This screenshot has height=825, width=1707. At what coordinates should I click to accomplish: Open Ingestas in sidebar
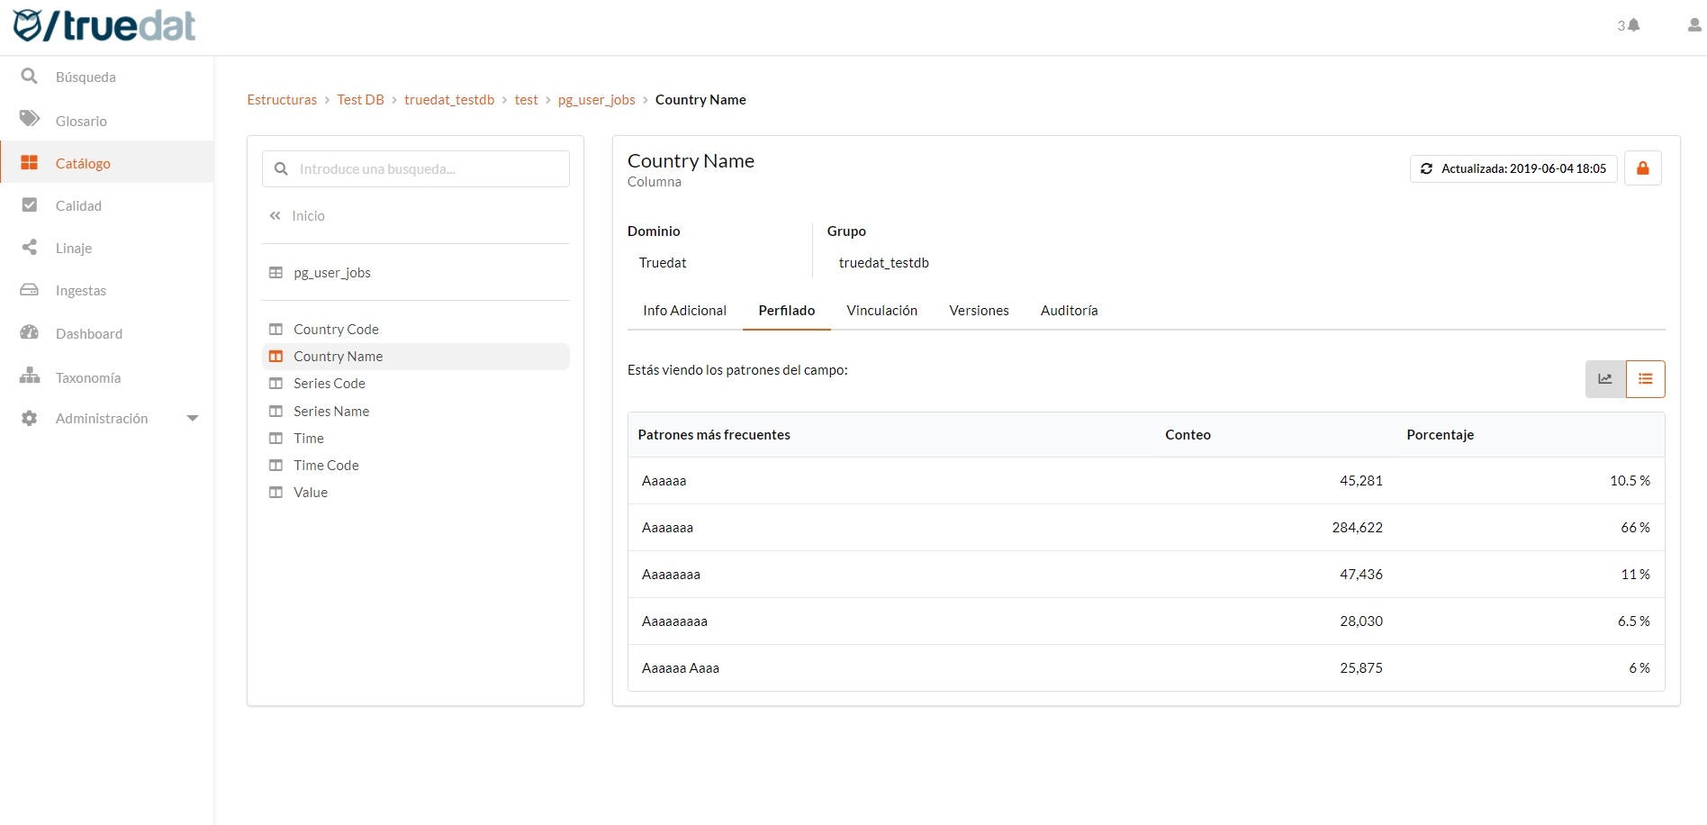(80, 290)
